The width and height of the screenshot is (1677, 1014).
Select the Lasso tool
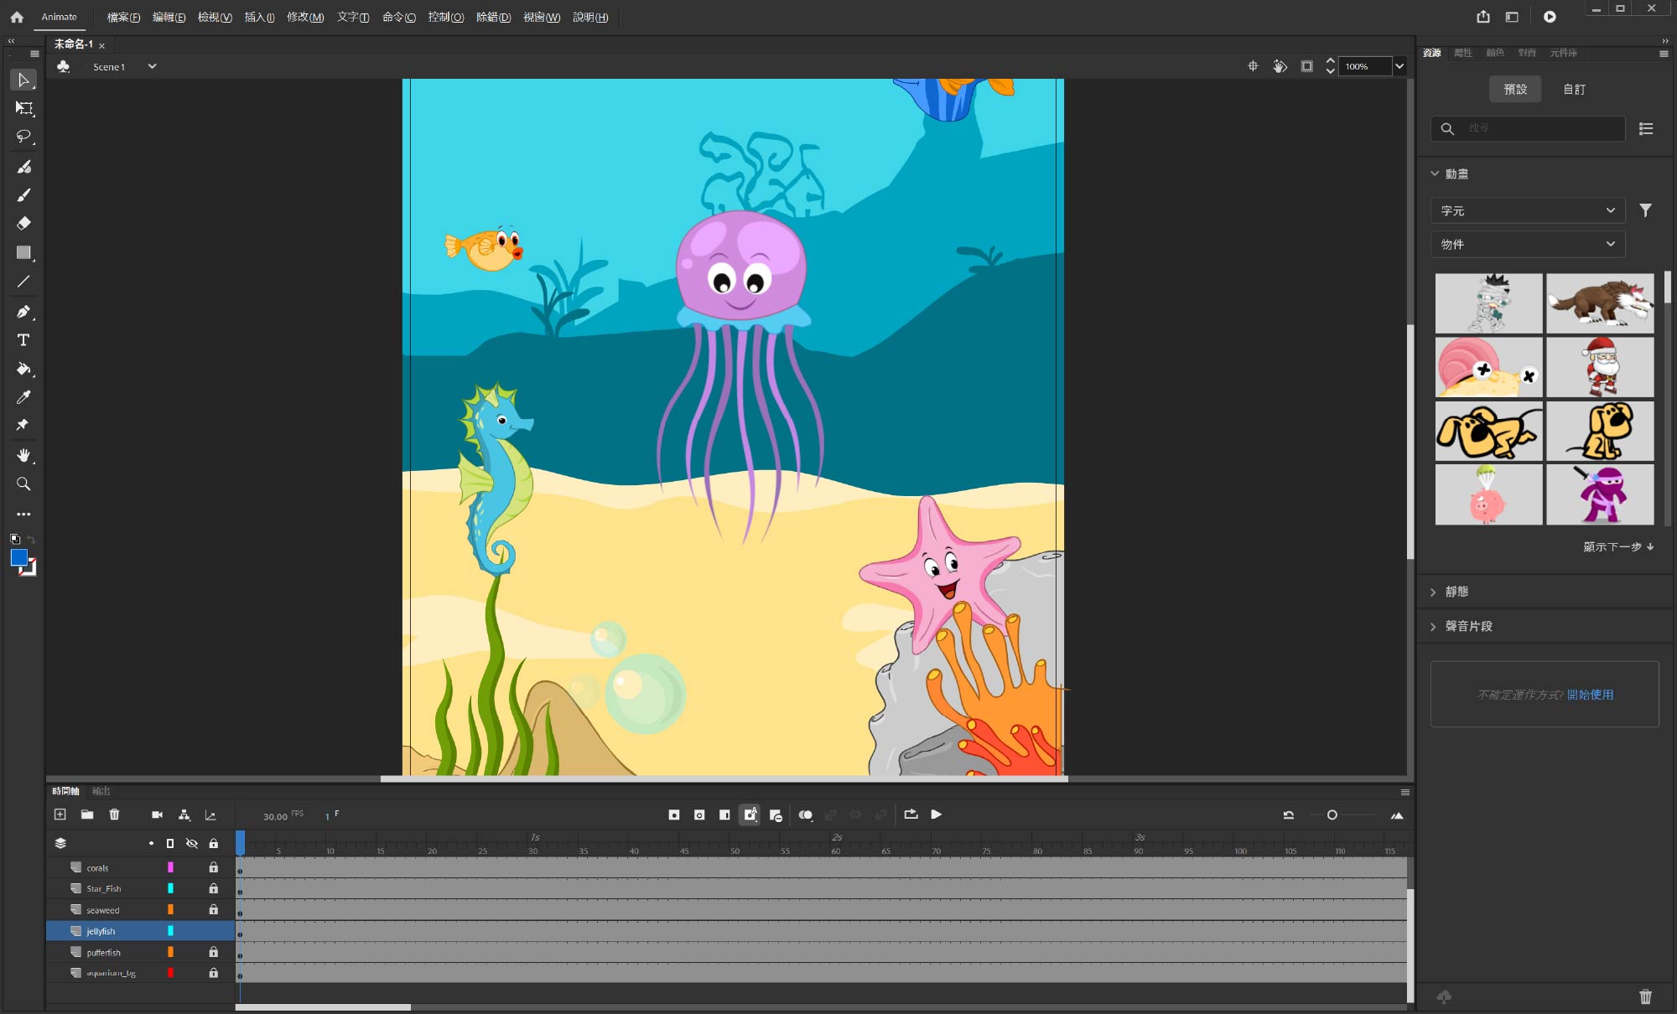pyautogui.click(x=23, y=137)
